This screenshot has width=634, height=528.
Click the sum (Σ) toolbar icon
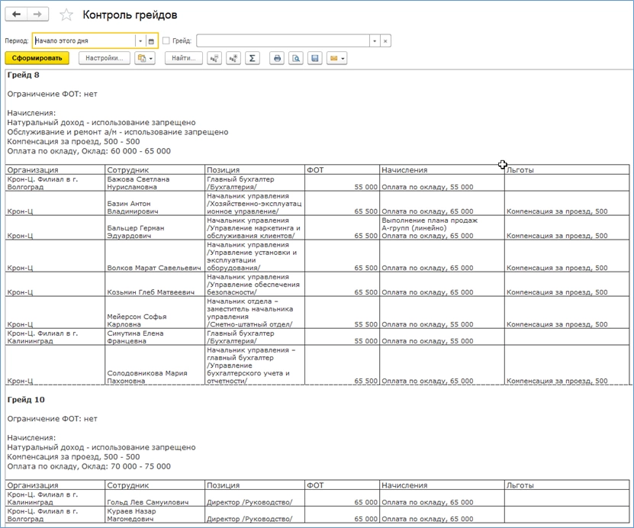(253, 58)
